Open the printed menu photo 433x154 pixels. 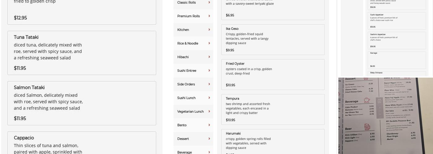[385, 115]
